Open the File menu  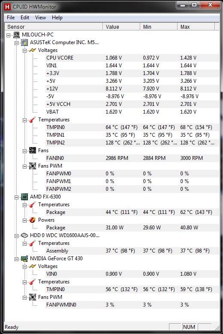click(x=11, y=18)
